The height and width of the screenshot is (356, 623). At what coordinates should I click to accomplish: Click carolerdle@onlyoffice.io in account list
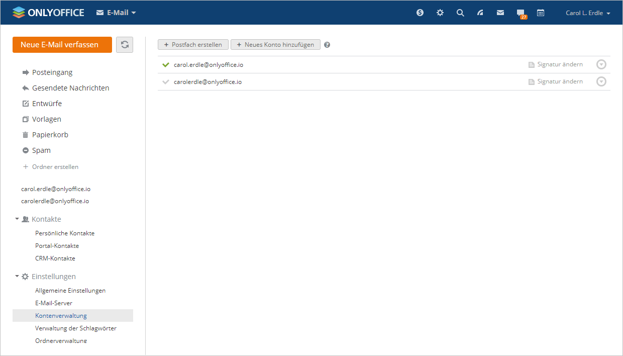click(x=208, y=82)
